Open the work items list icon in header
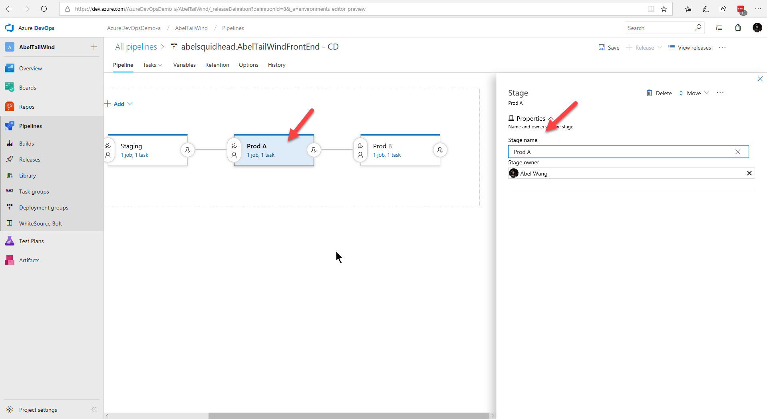767x419 pixels. click(719, 28)
